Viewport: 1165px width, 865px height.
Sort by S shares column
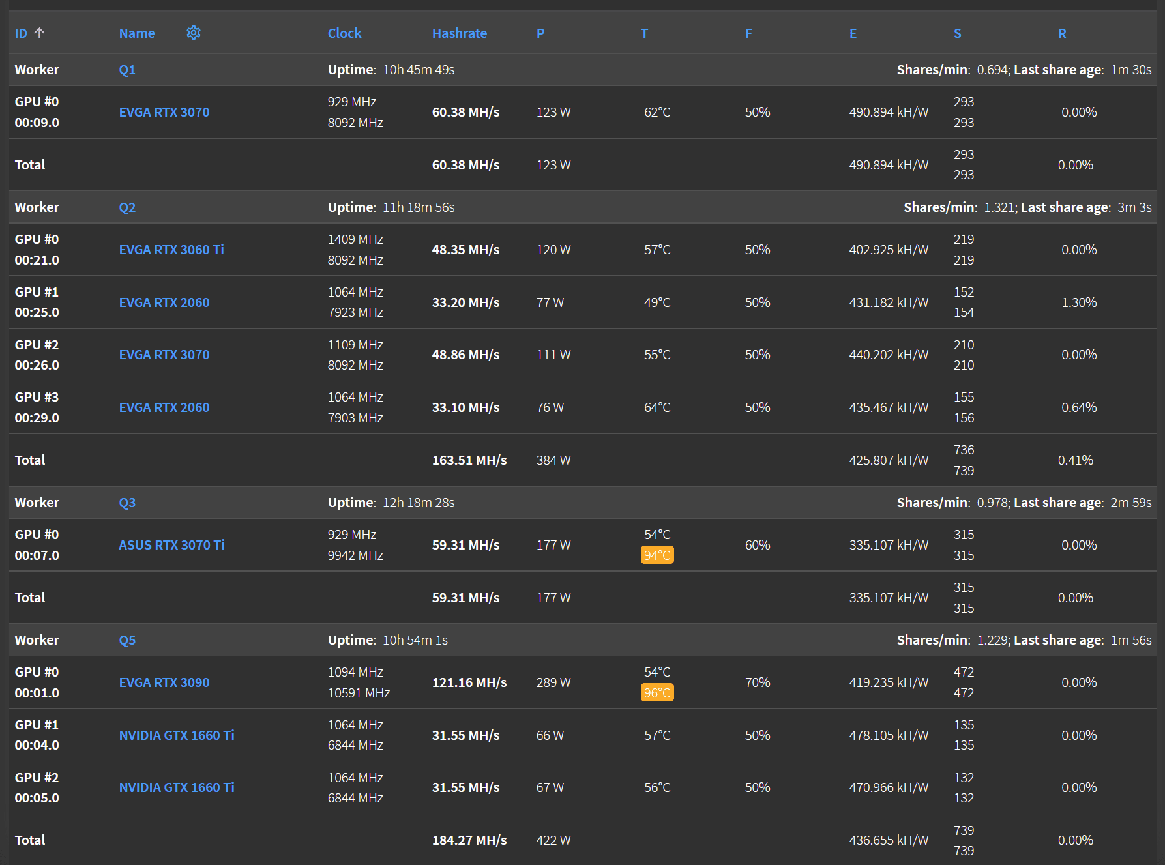[957, 33]
